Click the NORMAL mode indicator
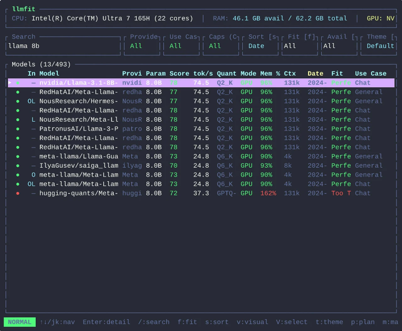 [x=19, y=322]
